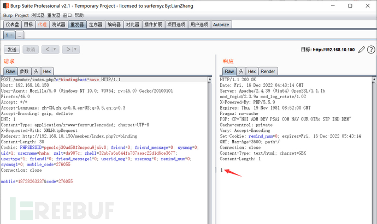
Task: Click the request pane scroll up arrow
Action: (x=210, y=79)
